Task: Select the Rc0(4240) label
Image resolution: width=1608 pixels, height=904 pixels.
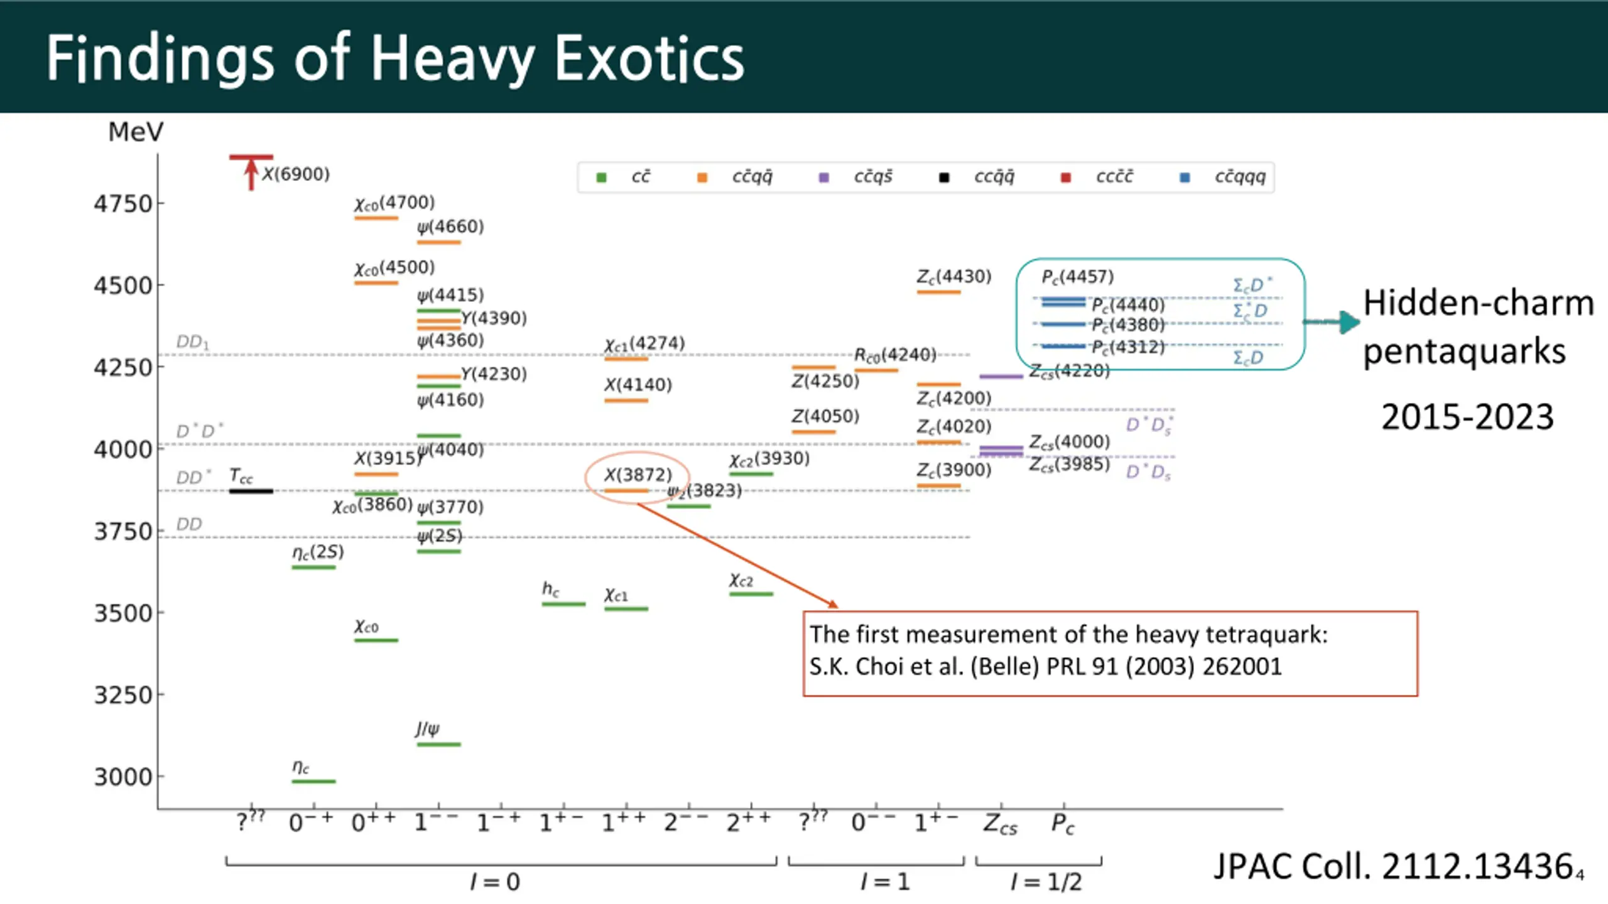Action: [x=895, y=355]
